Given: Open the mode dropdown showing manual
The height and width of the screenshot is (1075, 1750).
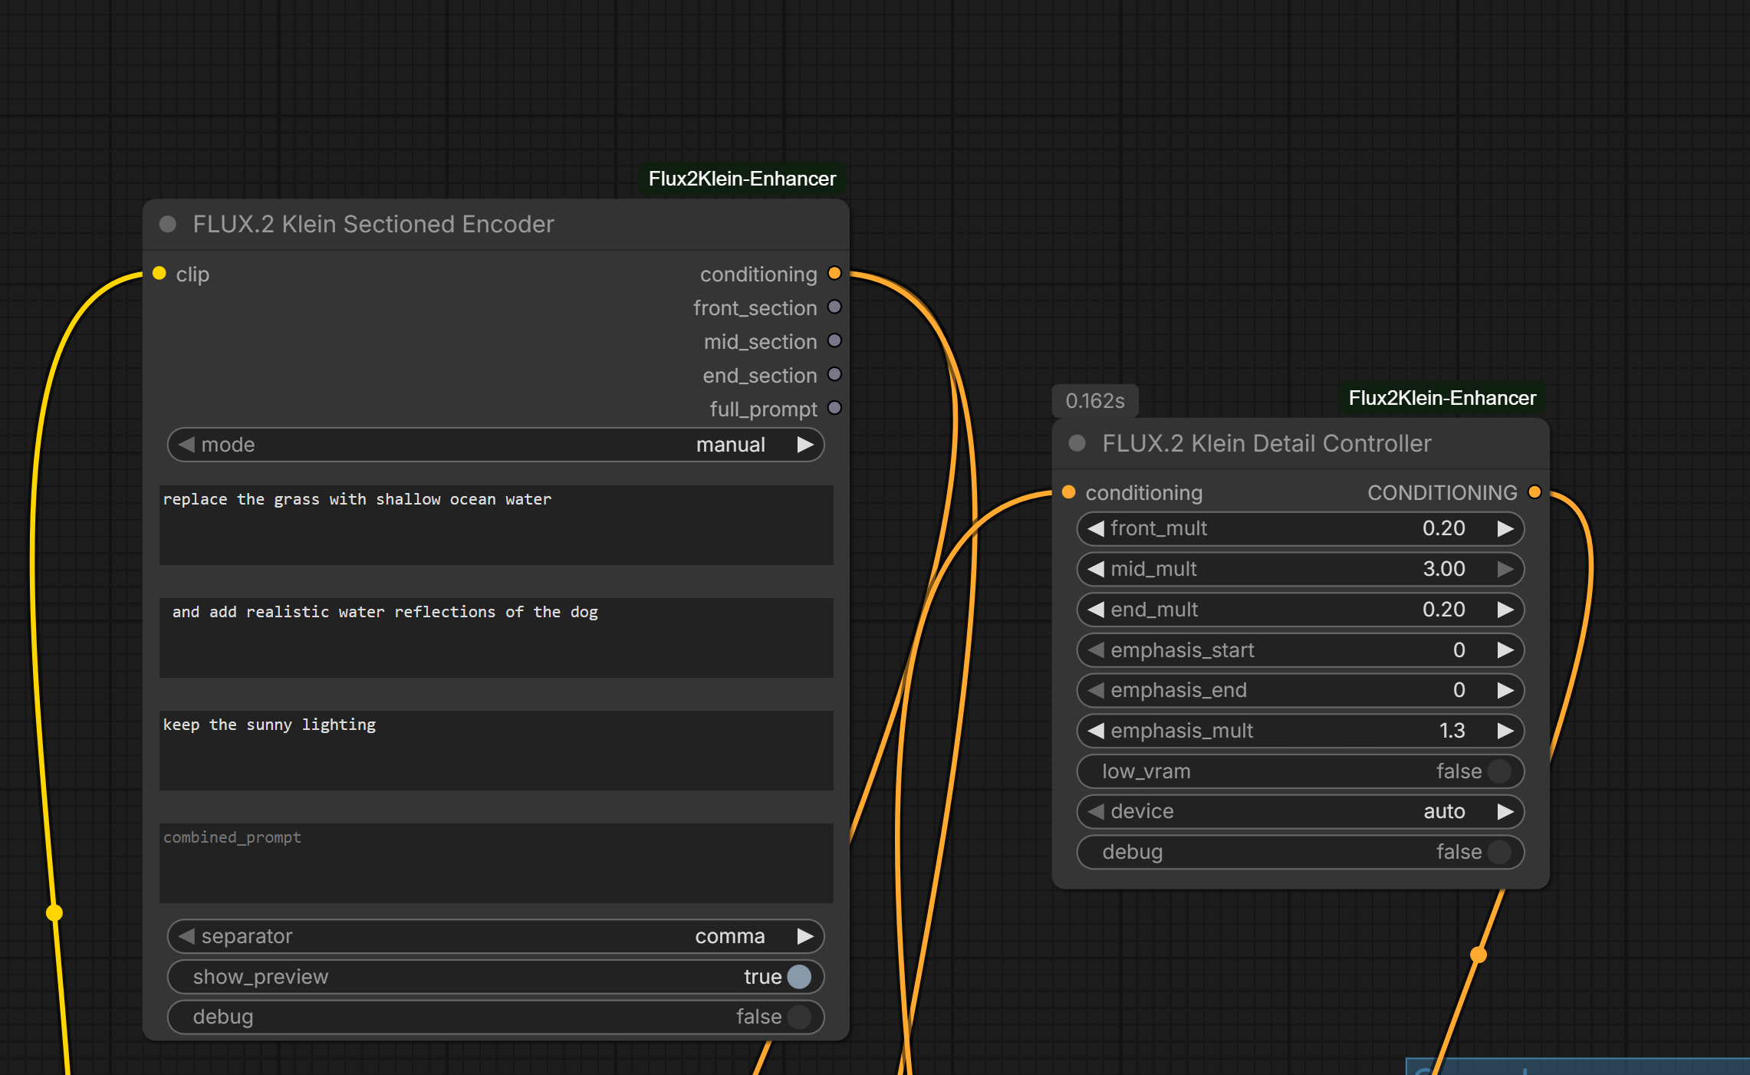Looking at the screenshot, I should tap(495, 445).
